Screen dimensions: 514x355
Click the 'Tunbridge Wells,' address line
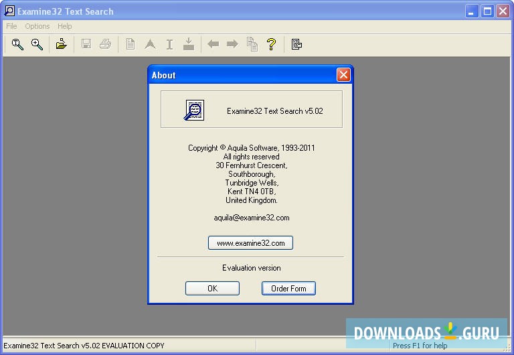[252, 183]
